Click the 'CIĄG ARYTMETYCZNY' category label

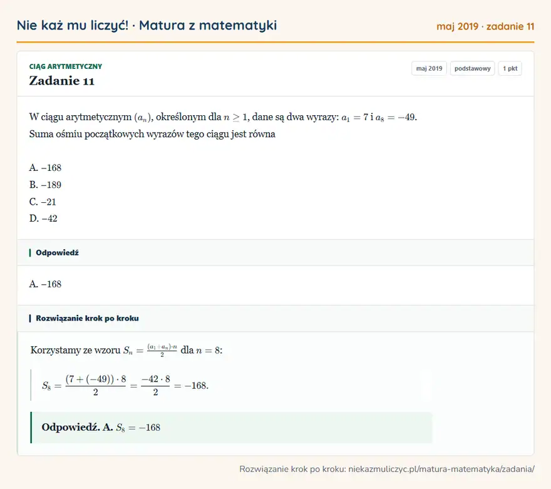point(65,66)
